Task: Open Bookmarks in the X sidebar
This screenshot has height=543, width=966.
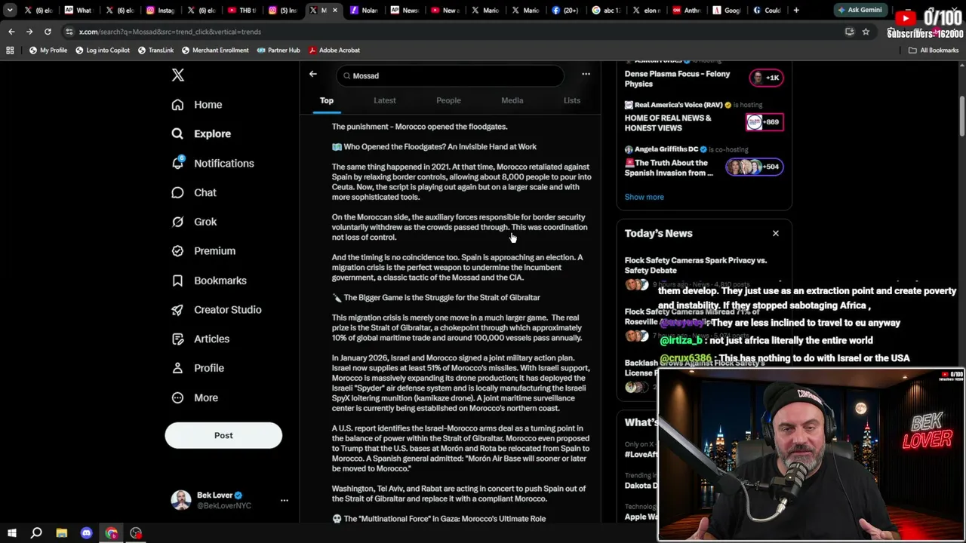Action: (x=209, y=281)
